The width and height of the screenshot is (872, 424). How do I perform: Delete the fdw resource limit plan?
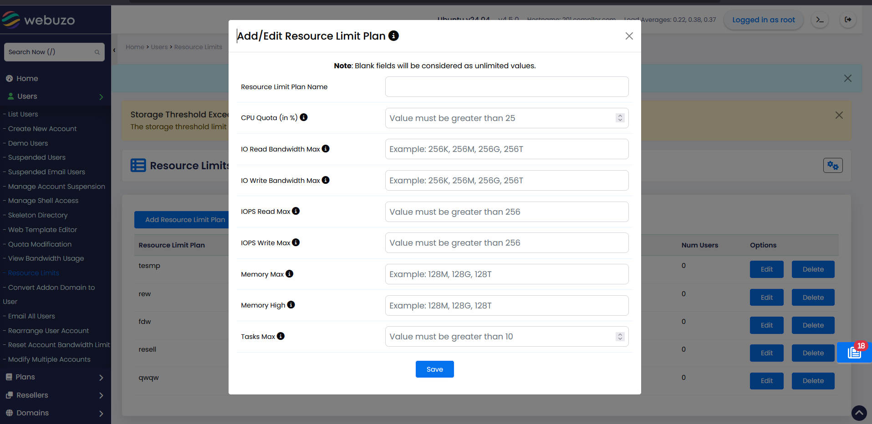[813, 325]
